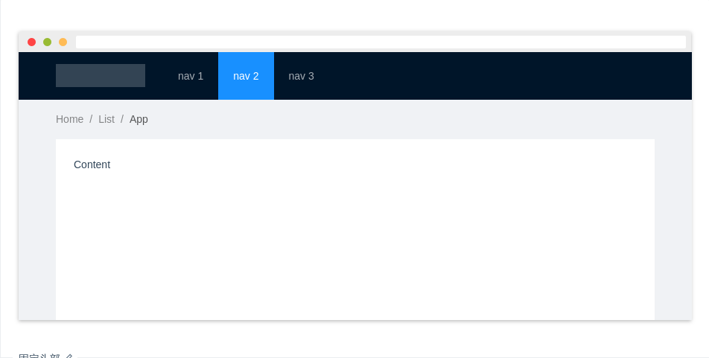Click the red window dot
The image size is (709, 358).
point(31,42)
